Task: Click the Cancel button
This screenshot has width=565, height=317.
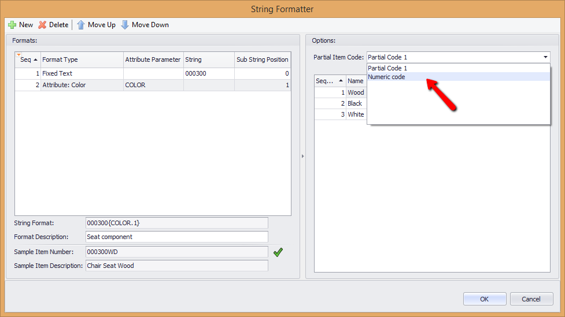Action: 531,299
